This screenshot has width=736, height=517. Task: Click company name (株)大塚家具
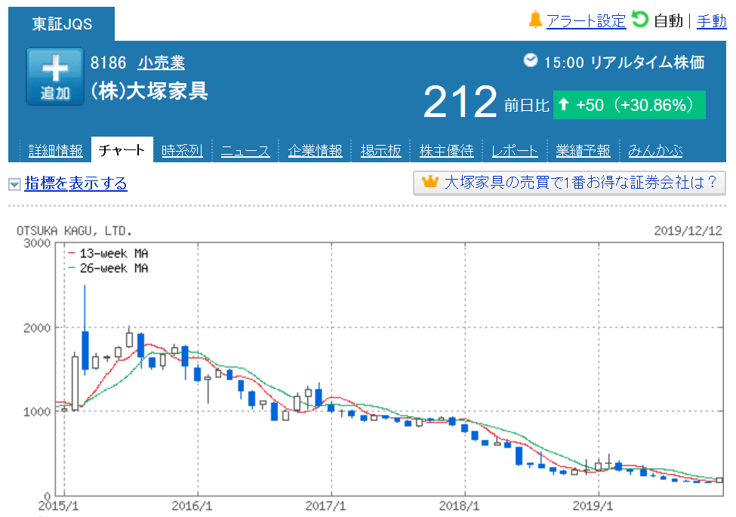point(149,91)
